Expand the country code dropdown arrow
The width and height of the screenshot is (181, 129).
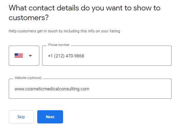(30, 56)
